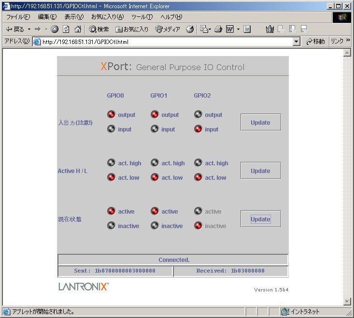Set GPIO0 current state to inactive
The height and width of the screenshot is (318, 354).
[111, 226]
